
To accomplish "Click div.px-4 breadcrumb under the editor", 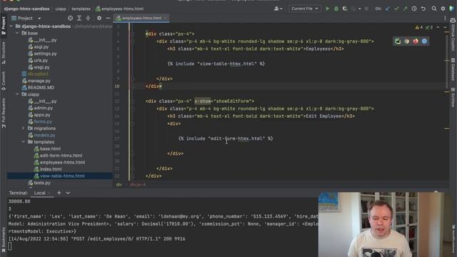I will (x=138, y=184).
